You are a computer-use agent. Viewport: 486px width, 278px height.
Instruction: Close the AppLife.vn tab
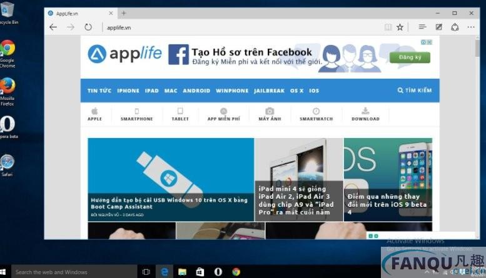(111, 13)
